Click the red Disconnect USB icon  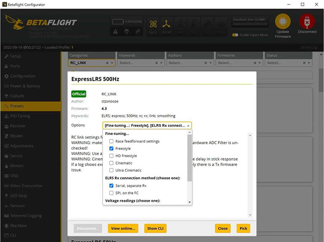coord(307,22)
